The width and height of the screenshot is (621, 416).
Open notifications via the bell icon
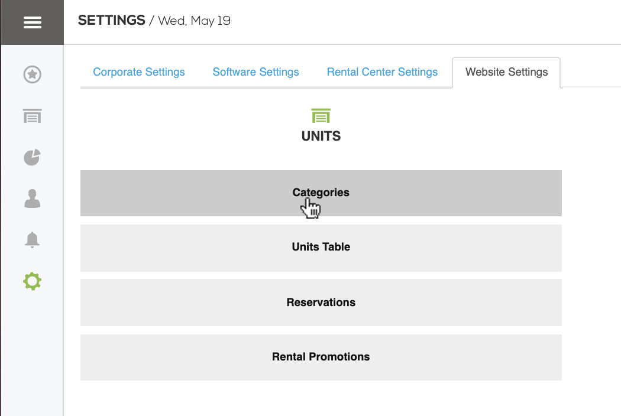pos(32,240)
